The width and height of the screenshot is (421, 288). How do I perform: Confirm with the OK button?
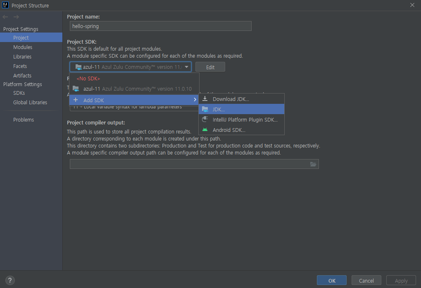332,281
